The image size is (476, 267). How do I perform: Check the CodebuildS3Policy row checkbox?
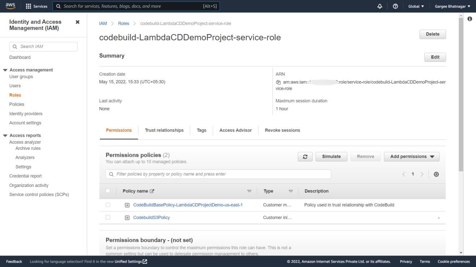[x=108, y=217]
